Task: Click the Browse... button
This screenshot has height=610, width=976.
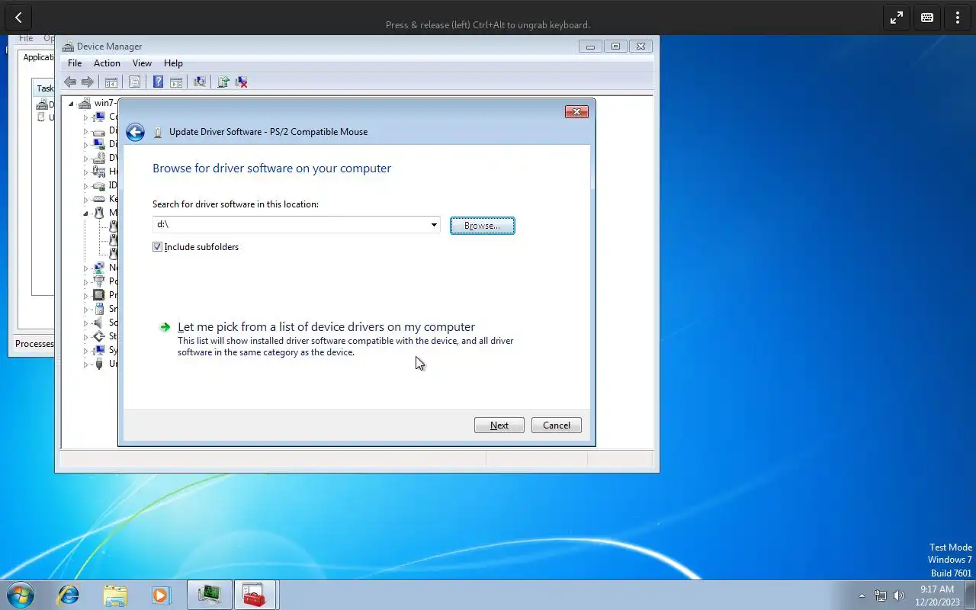Action: 483,226
